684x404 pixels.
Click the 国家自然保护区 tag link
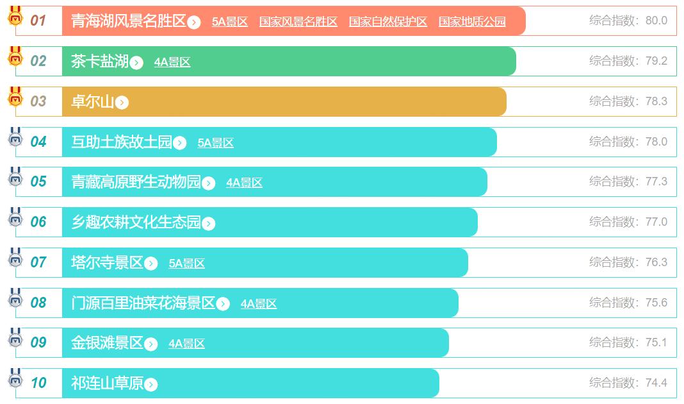coord(387,22)
